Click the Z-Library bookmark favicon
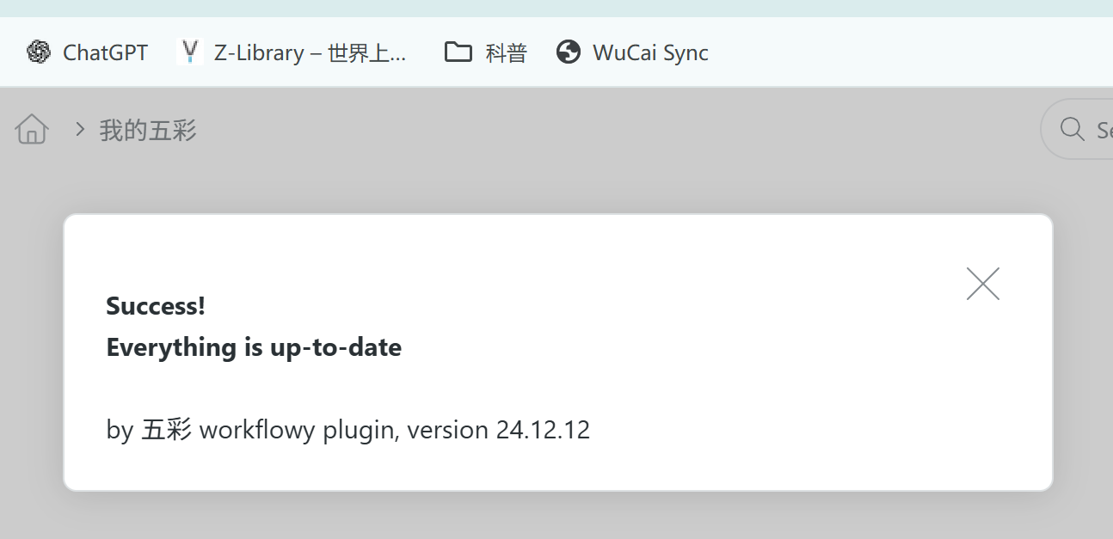Viewport: 1113px width, 539px height. pyautogui.click(x=190, y=52)
